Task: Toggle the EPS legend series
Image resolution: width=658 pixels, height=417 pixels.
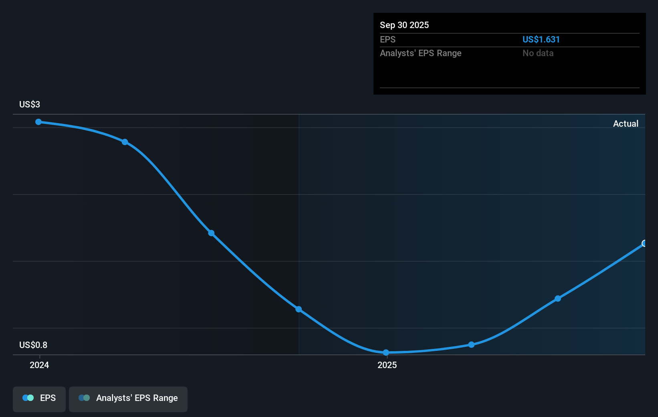Action: [39, 399]
